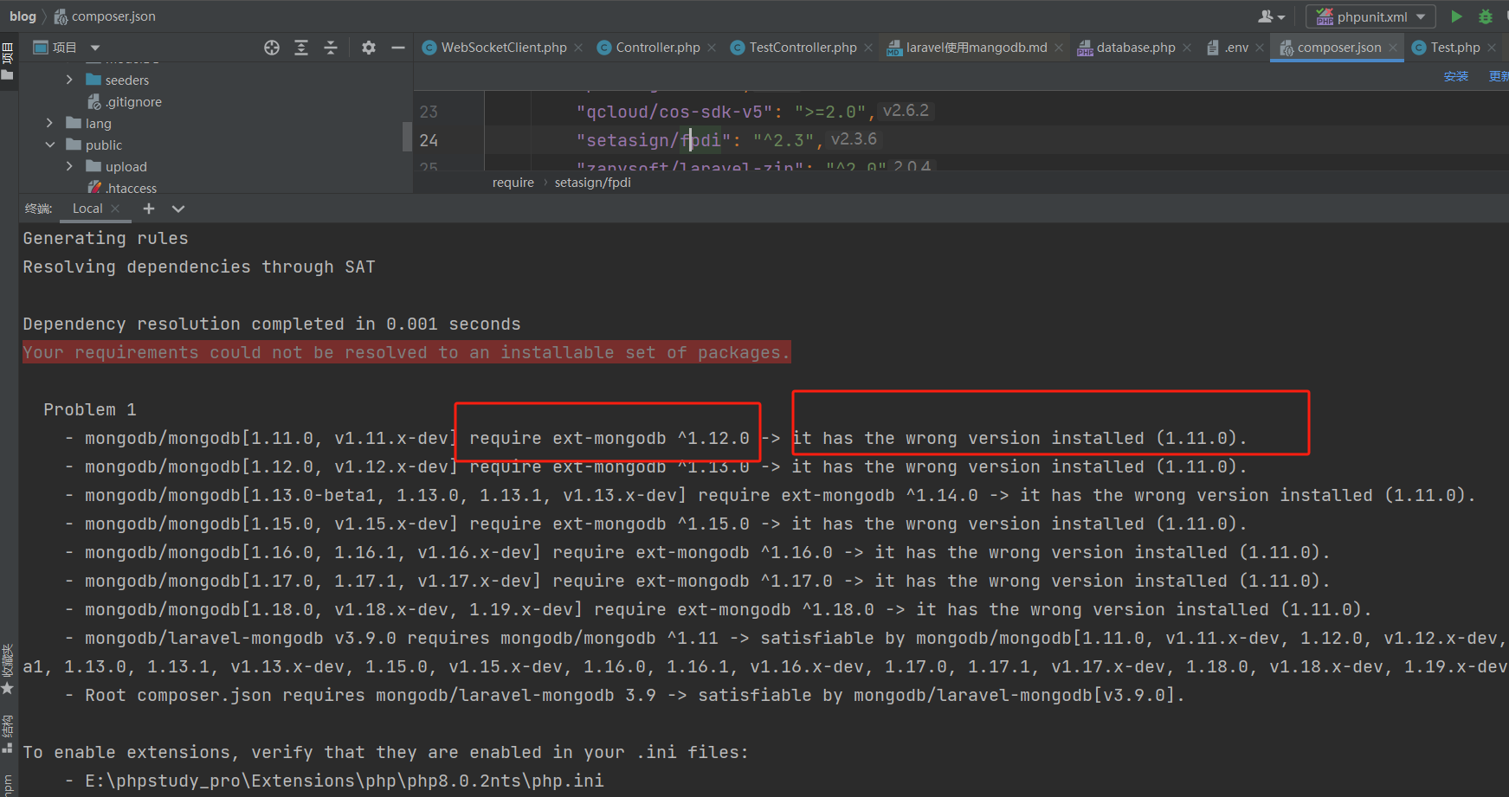The width and height of the screenshot is (1509, 797).
Task: Click the v2.3.6 version inlay hint
Action: (854, 139)
